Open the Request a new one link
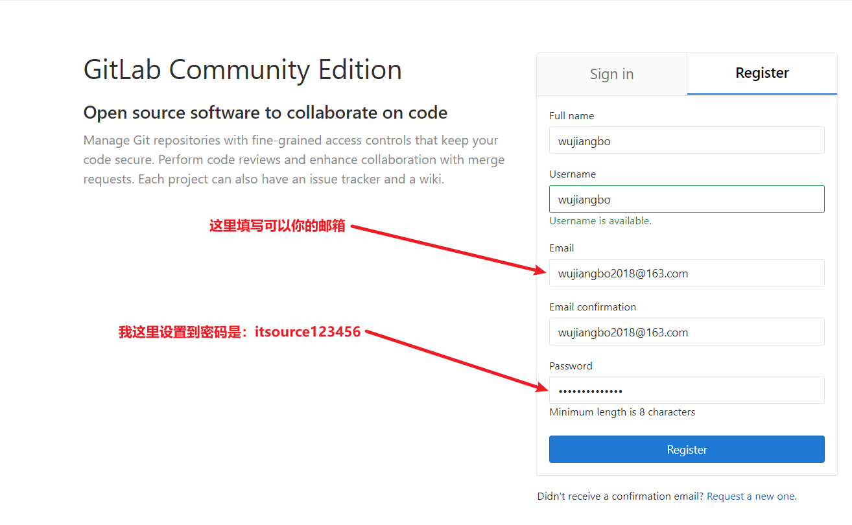Screen dimensions: 852x525 pos(750,496)
